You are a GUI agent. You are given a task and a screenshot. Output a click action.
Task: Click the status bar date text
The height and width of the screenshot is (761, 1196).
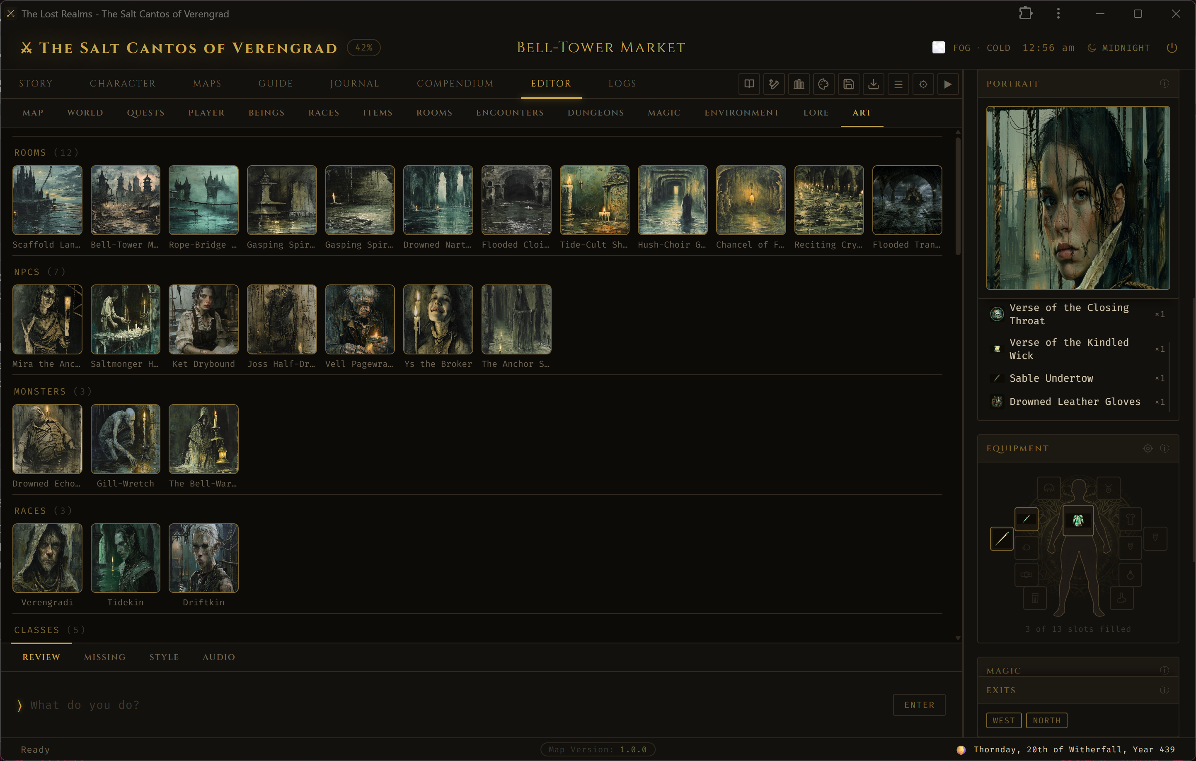pos(1074,749)
